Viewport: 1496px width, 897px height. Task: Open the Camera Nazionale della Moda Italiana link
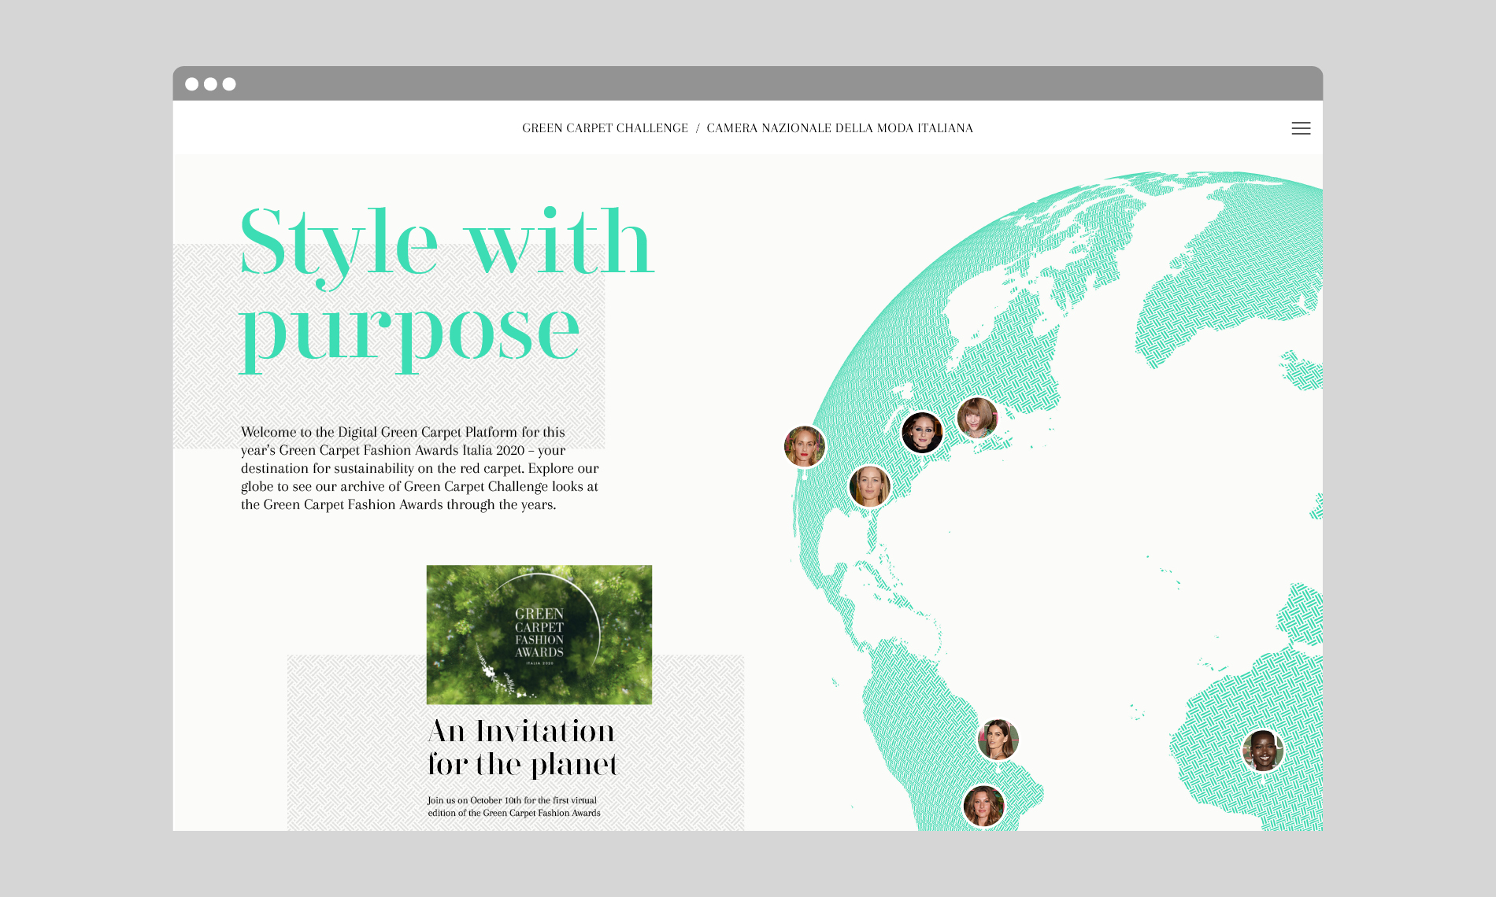coord(839,128)
